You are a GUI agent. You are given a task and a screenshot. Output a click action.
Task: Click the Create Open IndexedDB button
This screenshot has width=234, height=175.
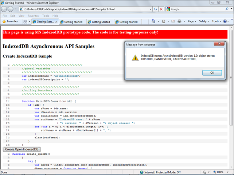[22, 149]
